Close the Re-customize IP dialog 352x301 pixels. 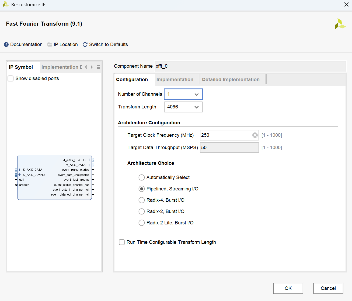(346, 5)
